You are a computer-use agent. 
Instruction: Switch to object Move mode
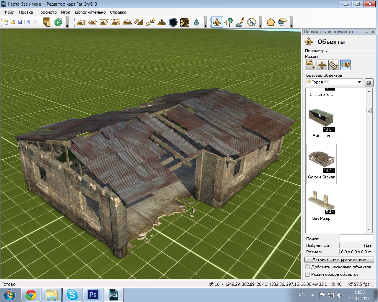click(322, 65)
